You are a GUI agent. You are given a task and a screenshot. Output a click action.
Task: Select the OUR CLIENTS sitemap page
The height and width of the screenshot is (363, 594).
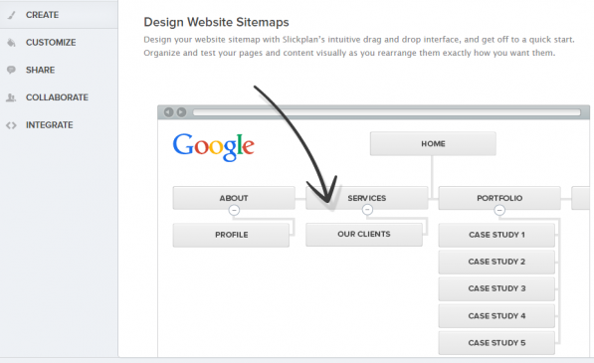tap(364, 235)
